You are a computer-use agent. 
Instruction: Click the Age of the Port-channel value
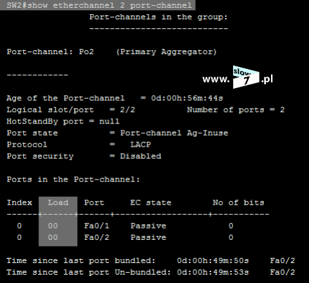187,98
